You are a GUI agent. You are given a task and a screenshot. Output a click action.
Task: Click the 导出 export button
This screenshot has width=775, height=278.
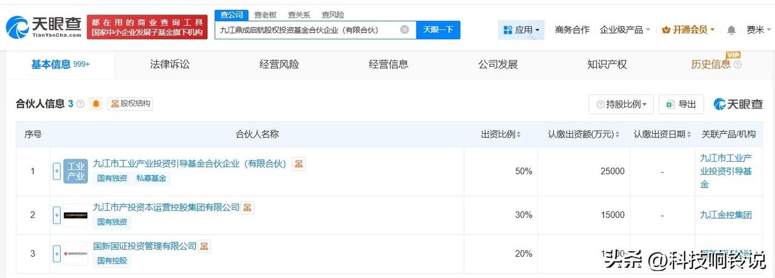point(681,104)
